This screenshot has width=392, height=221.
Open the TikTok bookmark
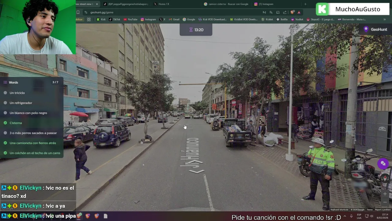tap(115, 19)
